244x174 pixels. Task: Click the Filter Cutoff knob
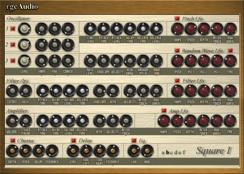12,91
